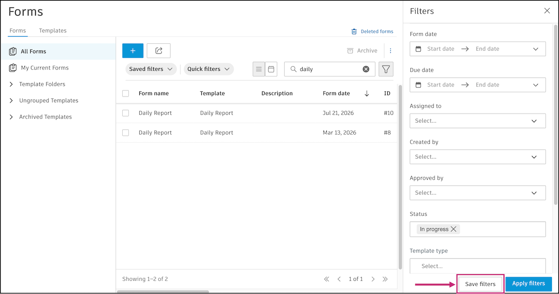Go to the next page
Image resolution: width=559 pixels, height=294 pixels.
point(373,279)
